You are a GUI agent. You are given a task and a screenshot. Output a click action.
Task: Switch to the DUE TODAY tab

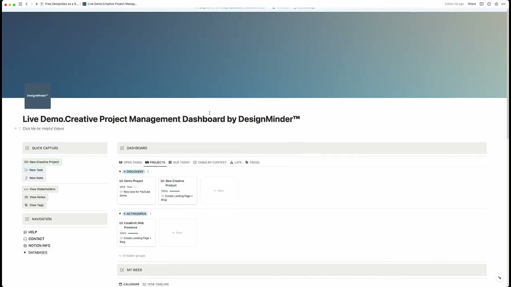pyautogui.click(x=179, y=163)
